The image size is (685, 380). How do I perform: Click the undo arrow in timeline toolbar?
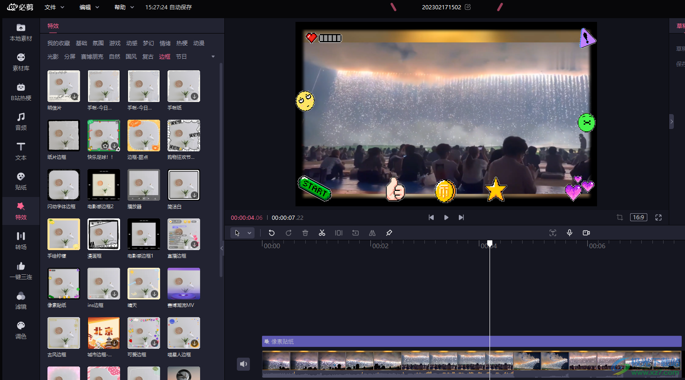click(x=272, y=233)
